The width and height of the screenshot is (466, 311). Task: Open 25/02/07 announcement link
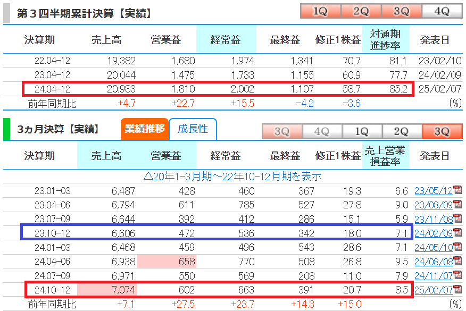(434, 290)
